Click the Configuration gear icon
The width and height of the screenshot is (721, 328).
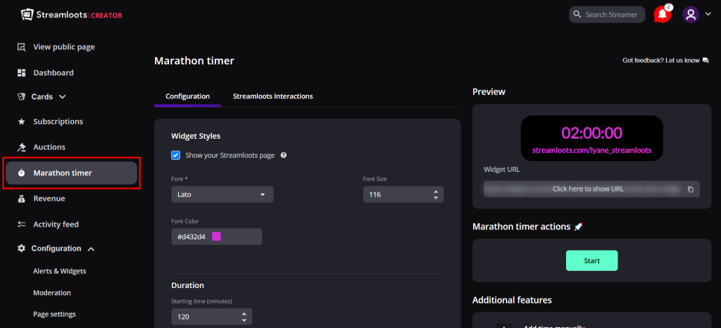[21, 248]
